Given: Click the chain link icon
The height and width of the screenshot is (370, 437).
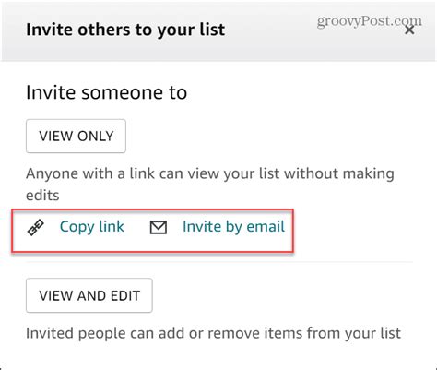Looking at the screenshot, I should click(36, 228).
